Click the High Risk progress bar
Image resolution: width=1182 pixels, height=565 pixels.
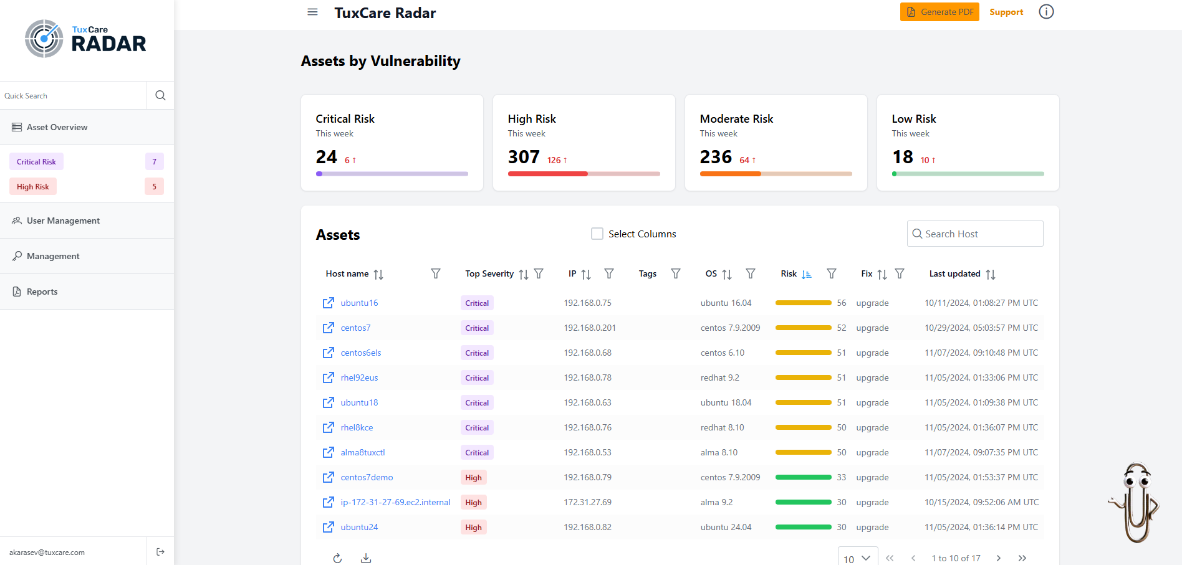[x=584, y=174]
